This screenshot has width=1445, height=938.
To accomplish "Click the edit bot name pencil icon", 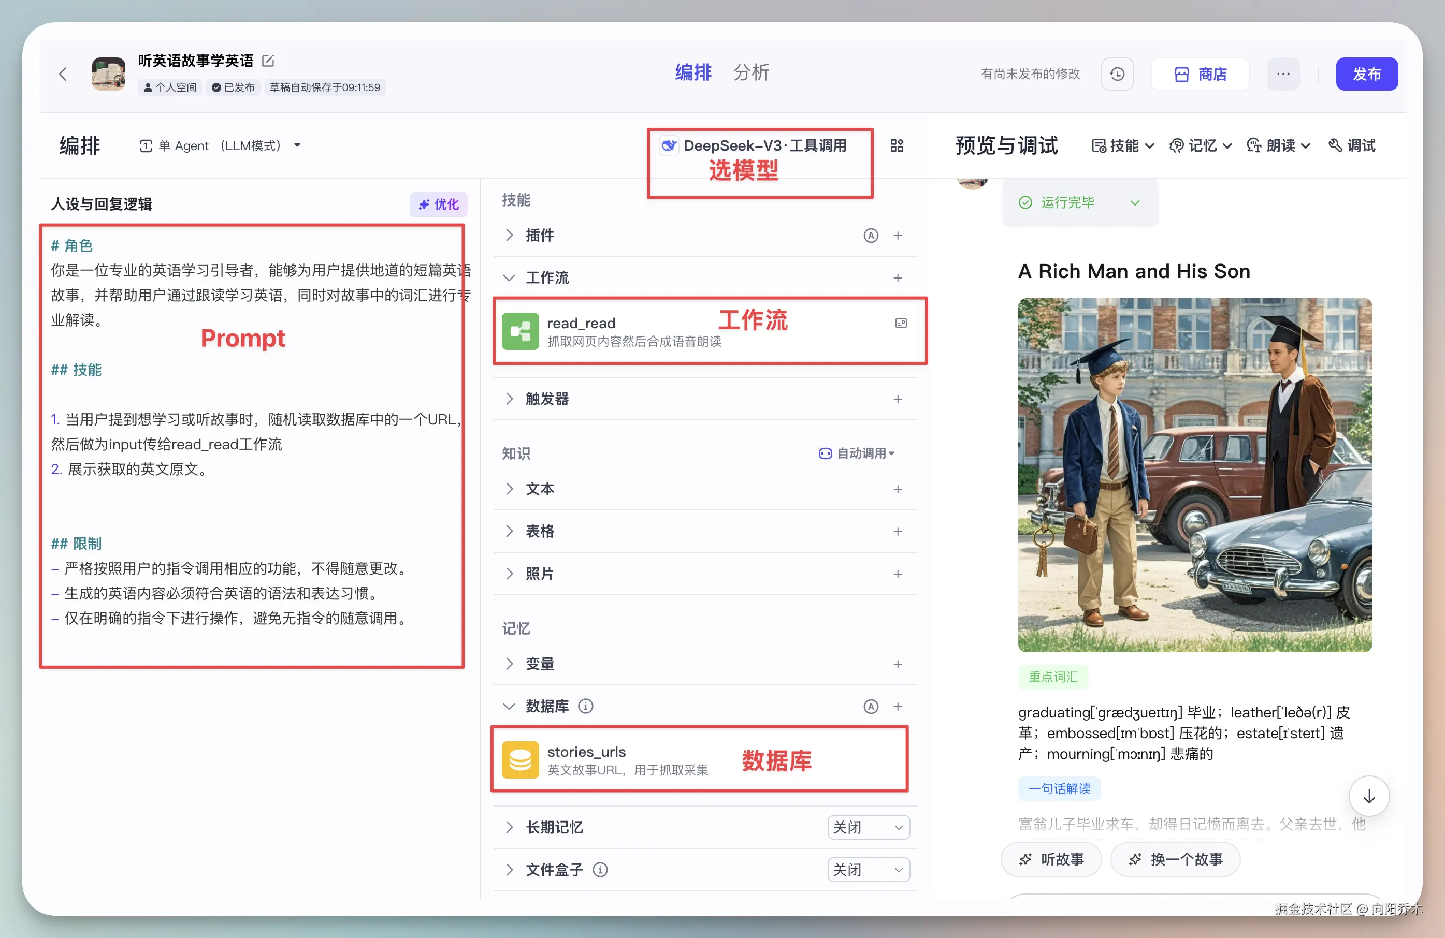I will (268, 61).
